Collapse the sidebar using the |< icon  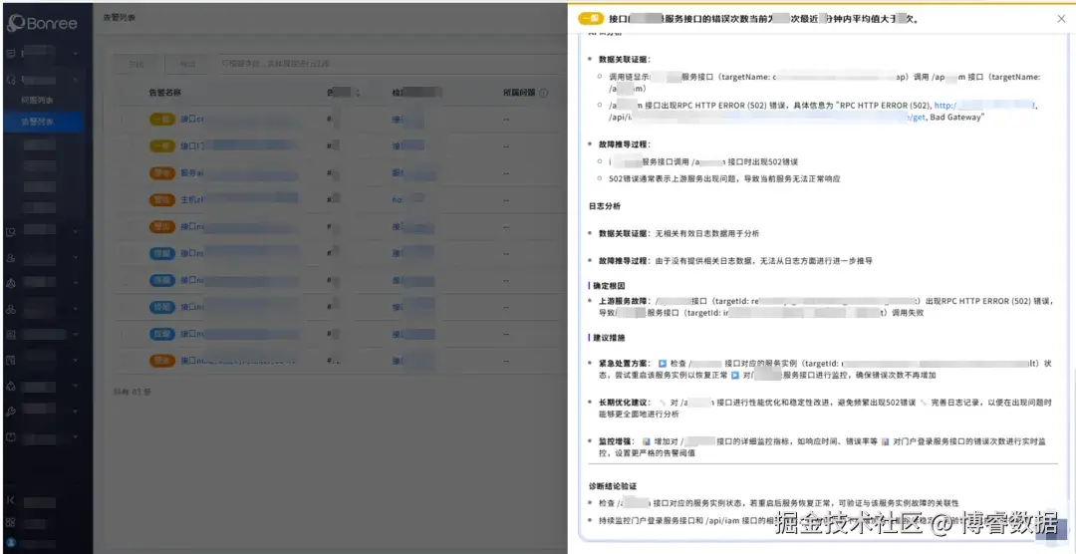[x=10, y=501]
